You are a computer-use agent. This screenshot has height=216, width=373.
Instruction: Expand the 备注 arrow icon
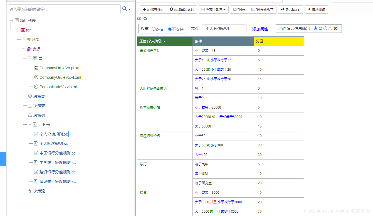click(x=145, y=19)
